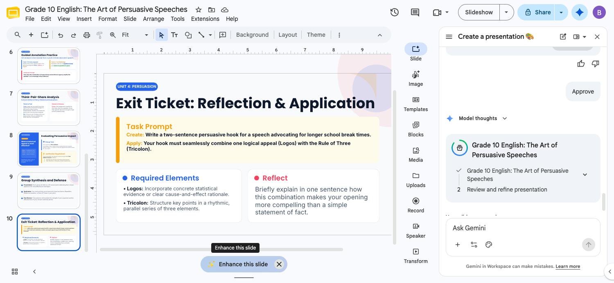Open version history clock icon
Image resolution: width=614 pixels, height=283 pixels.
coord(394,12)
